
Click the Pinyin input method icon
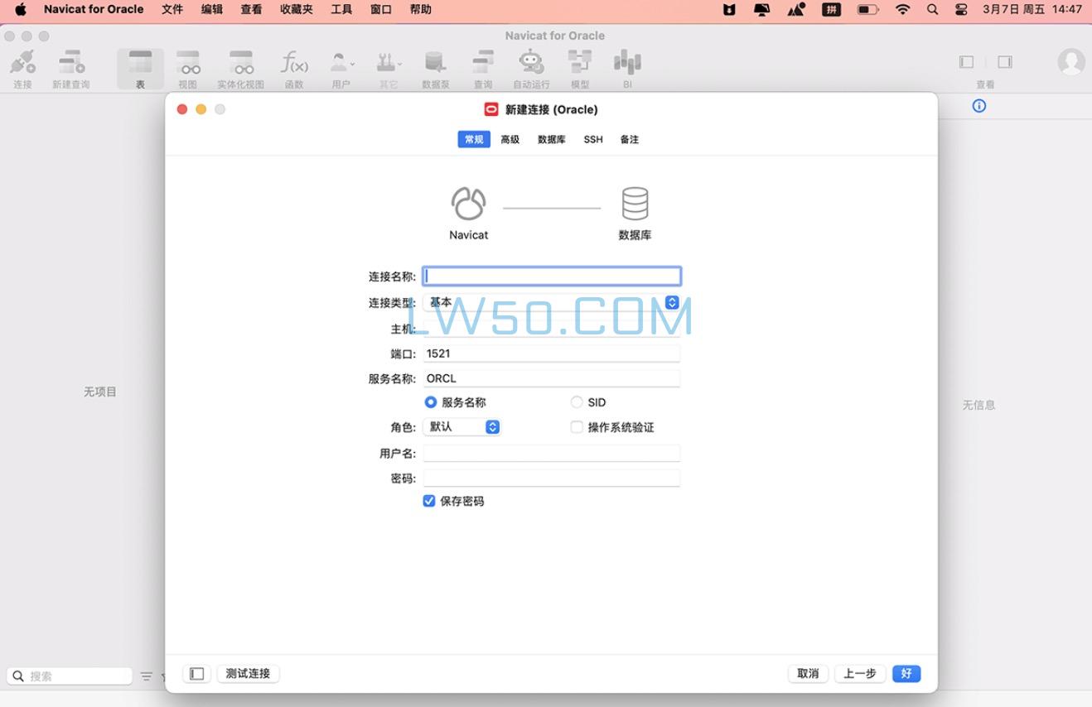click(x=831, y=10)
